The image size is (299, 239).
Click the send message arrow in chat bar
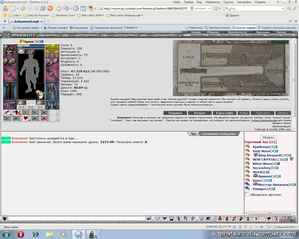[149, 219]
